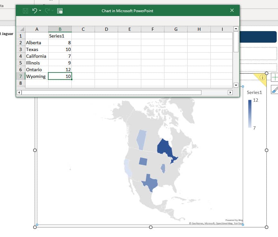Select column B header
The height and width of the screenshot is (237, 278).
[x=60, y=29]
